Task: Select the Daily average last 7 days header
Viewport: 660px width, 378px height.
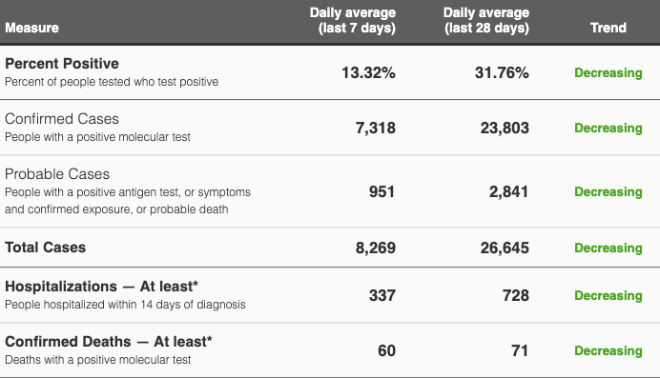Action: click(x=353, y=20)
